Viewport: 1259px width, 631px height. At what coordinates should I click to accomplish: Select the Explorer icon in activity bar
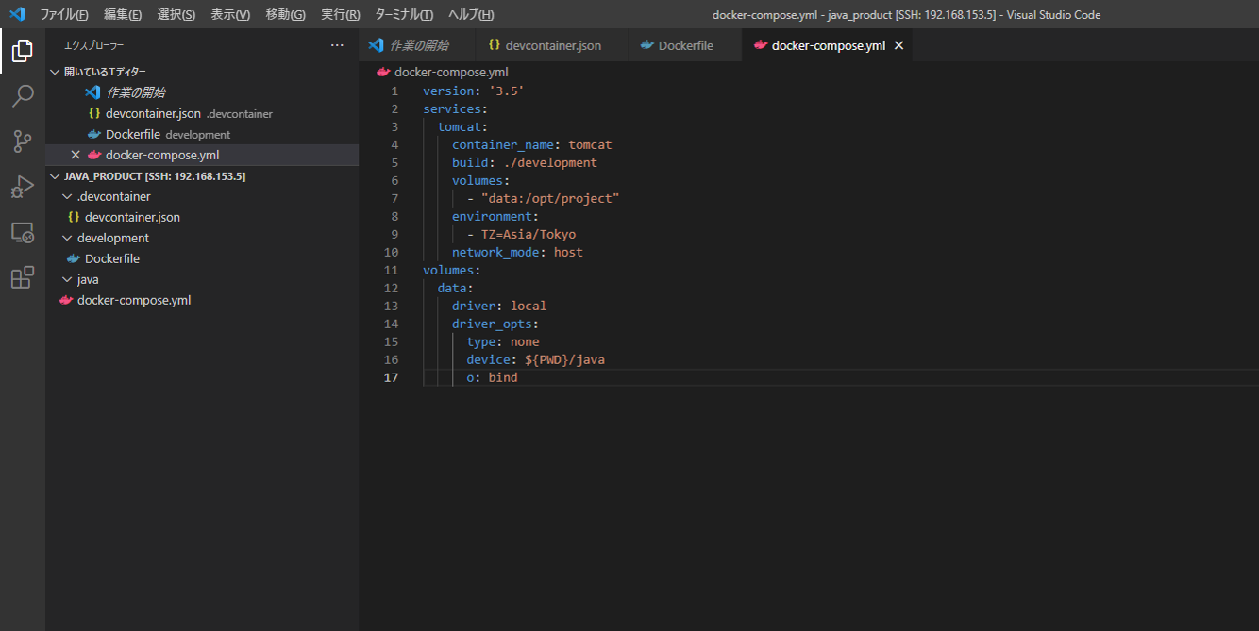(21, 51)
